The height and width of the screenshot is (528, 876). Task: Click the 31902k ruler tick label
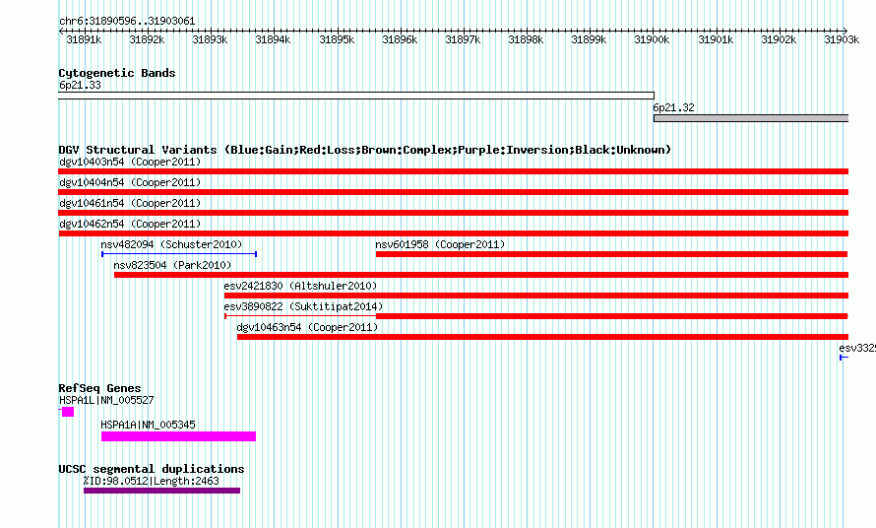tap(779, 39)
